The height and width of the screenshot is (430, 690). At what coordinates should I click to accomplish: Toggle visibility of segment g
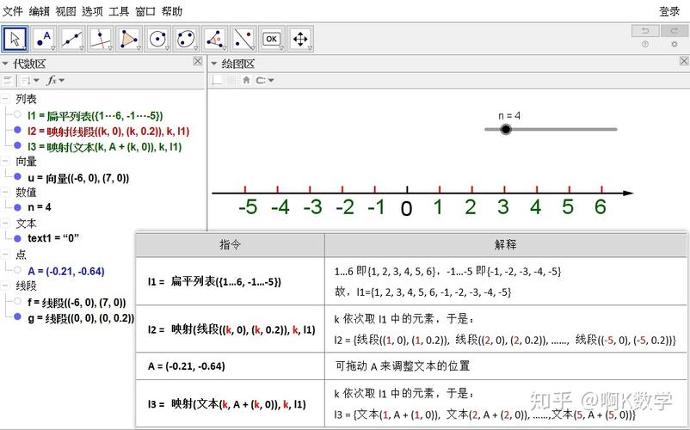click(17, 316)
